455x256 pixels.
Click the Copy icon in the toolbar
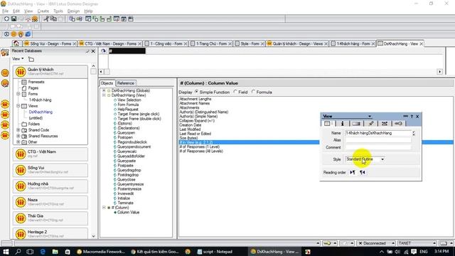tap(54, 19)
